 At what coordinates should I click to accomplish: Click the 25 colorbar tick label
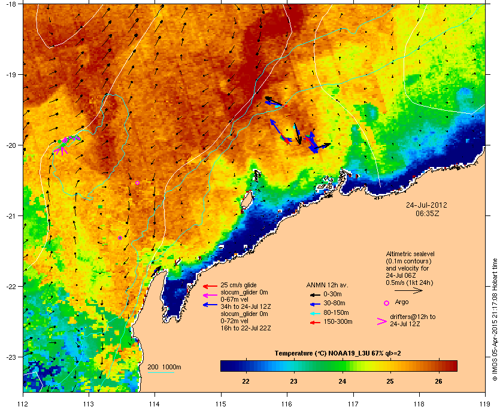click(x=390, y=381)
